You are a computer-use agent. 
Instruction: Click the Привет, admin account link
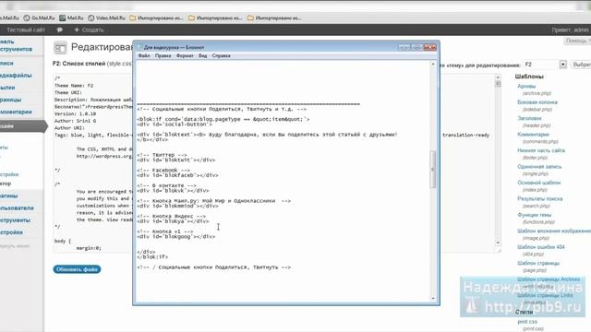[570, 30]
